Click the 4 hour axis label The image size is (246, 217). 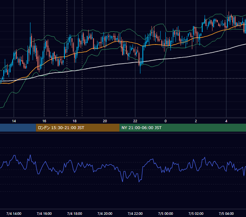(226, 121)
